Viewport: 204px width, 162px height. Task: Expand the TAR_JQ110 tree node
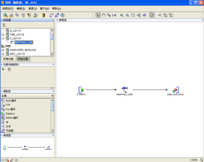coord(3,35)
